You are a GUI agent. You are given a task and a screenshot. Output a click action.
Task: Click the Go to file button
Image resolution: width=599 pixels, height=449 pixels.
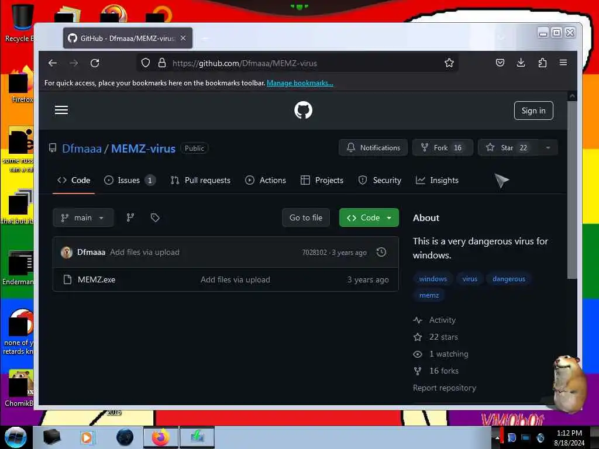[x=305, y=217]
